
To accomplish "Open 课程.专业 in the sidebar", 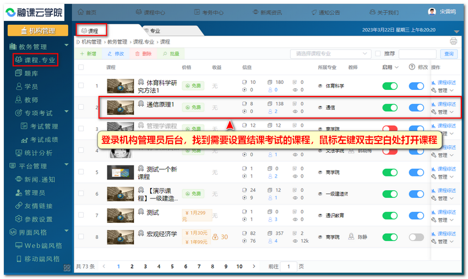I will tap(35, 60).
